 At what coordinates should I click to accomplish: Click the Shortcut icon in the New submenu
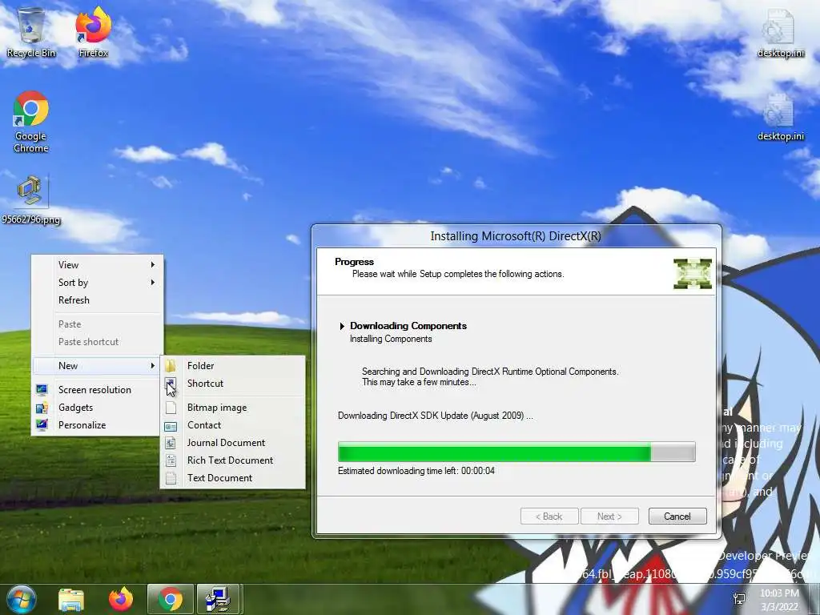coord(171,384)
